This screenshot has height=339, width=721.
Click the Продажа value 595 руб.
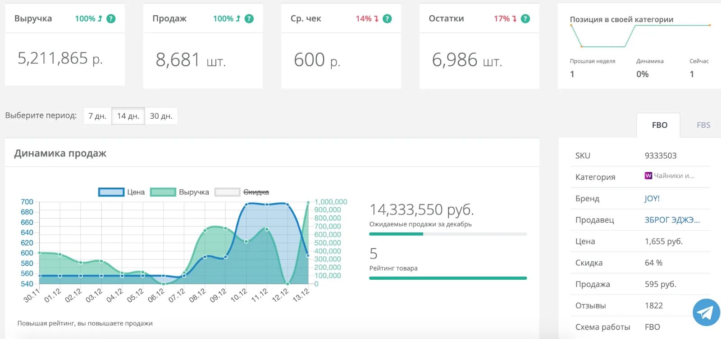pos(660,284)
